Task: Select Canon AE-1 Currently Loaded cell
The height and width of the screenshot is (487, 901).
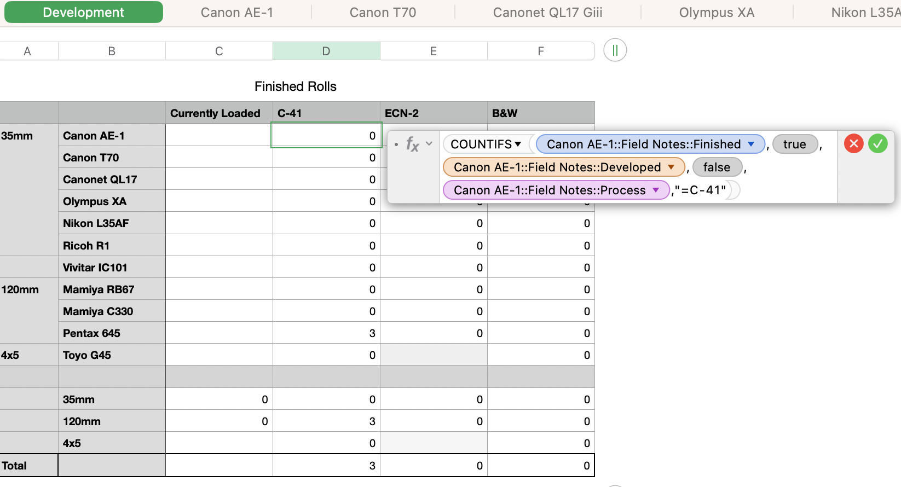Action: [x=219, y=135]
